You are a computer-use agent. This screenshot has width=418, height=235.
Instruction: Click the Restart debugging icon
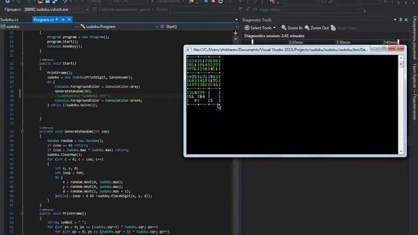pos(221,1)
